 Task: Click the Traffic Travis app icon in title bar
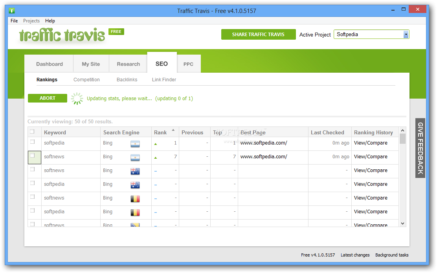[x=11, y=11]
